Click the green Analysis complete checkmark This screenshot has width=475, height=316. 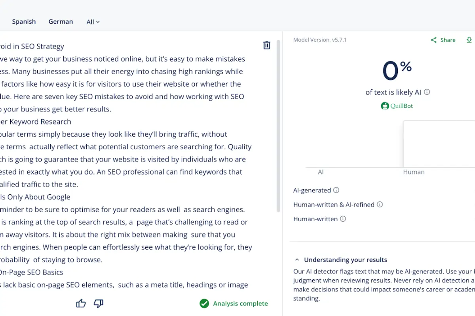204,303
